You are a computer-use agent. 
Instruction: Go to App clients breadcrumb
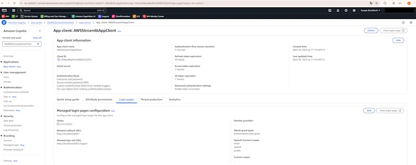[x=85, y=22]
